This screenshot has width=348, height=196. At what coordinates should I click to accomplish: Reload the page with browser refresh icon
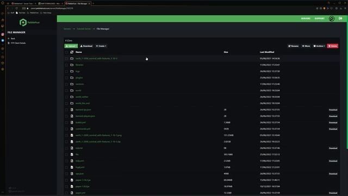(x=17, y=8)
